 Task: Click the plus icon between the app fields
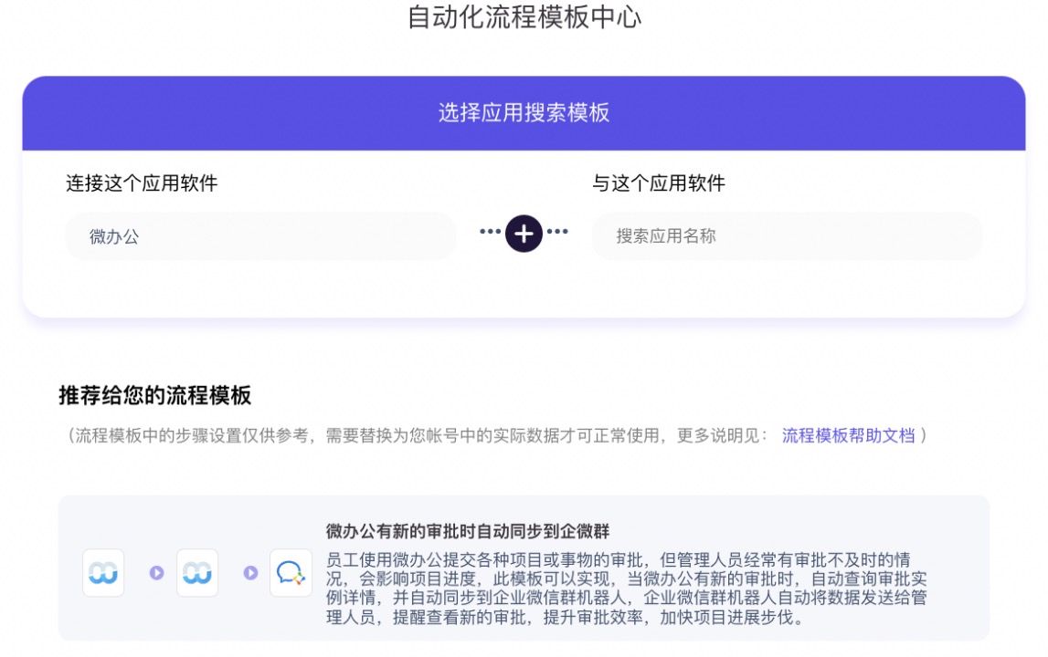524,234
